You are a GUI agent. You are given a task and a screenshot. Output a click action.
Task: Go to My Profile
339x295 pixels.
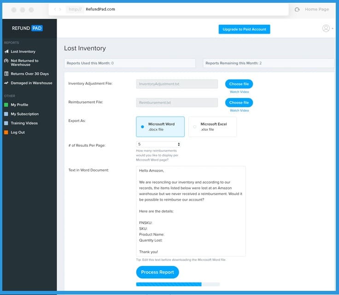coord(19,105)
